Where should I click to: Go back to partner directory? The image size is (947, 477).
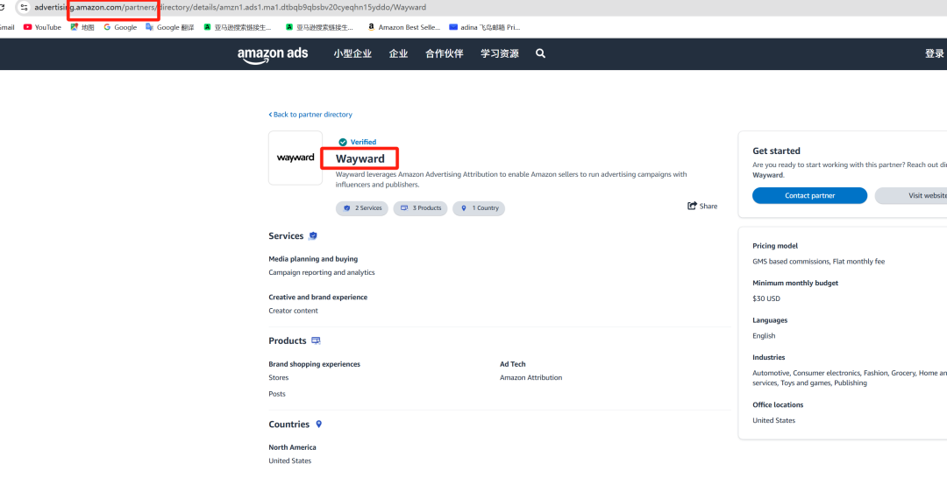pos(310,115)
